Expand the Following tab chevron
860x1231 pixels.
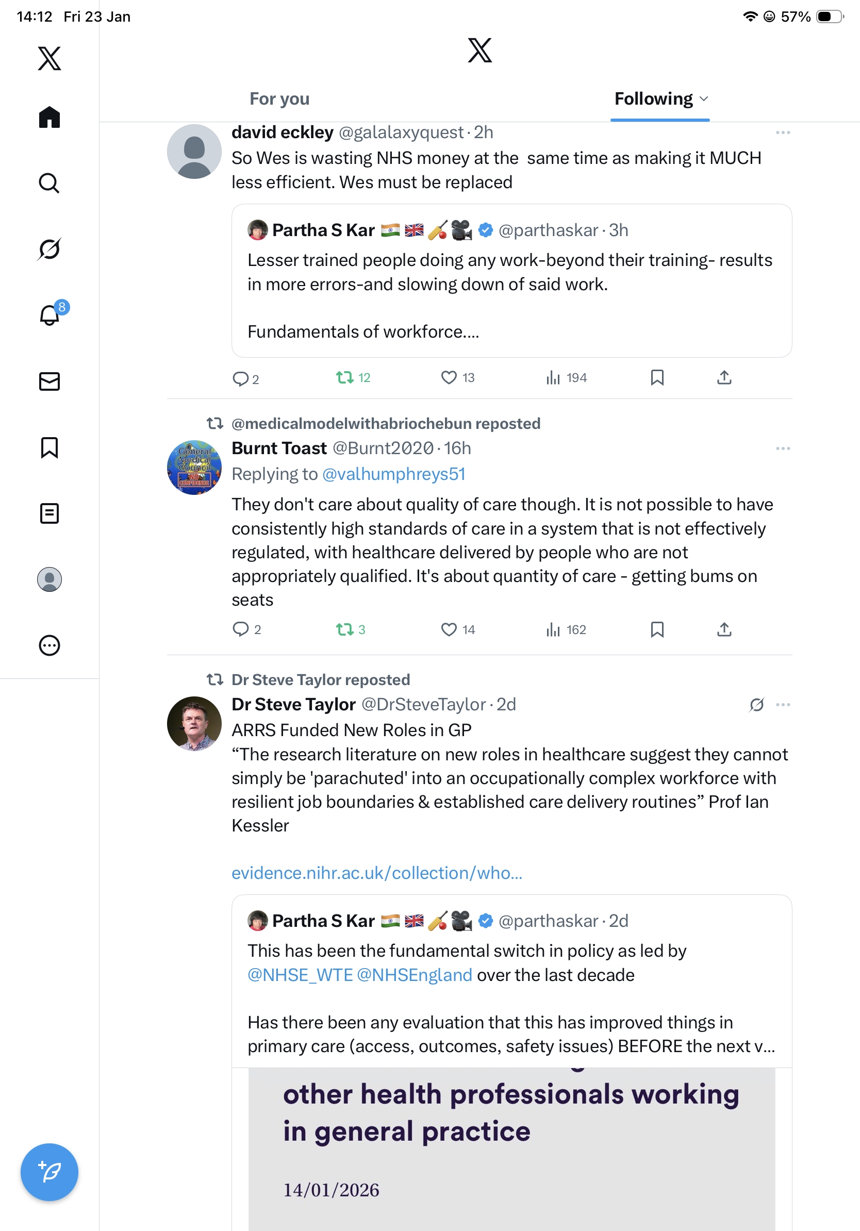(x=704, y=98)
